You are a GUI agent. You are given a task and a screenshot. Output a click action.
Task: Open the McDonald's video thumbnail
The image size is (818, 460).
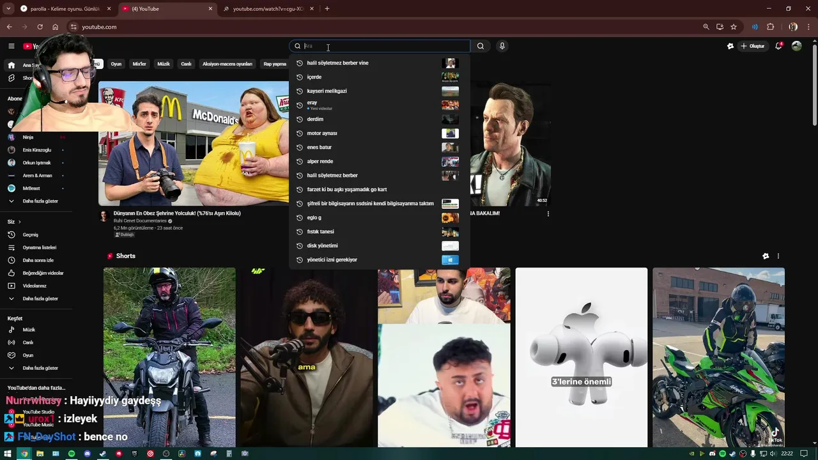[x=194, y=143]
